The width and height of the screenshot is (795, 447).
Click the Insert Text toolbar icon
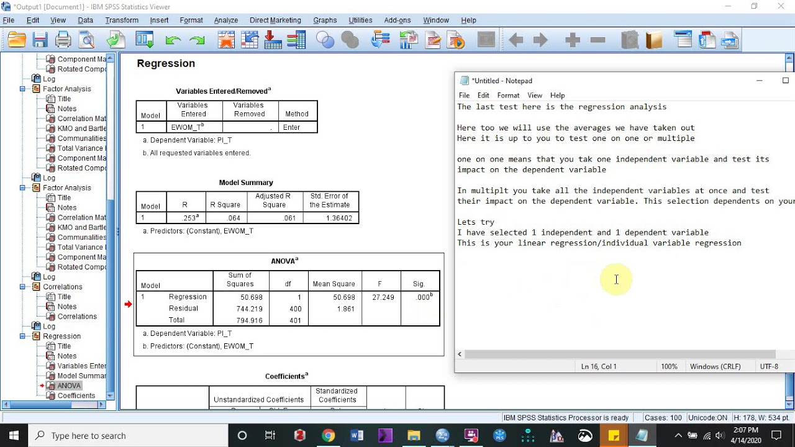coord(730,41)
